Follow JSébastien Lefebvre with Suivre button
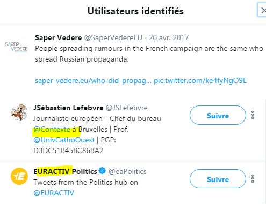 (218, 115)
